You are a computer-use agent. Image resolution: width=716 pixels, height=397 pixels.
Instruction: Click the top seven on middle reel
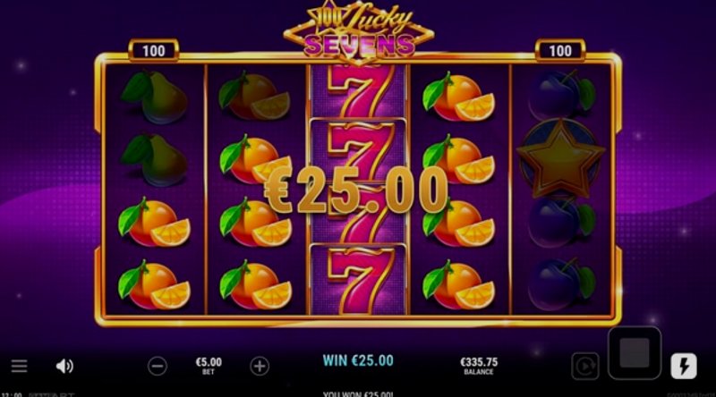[358, 91]
